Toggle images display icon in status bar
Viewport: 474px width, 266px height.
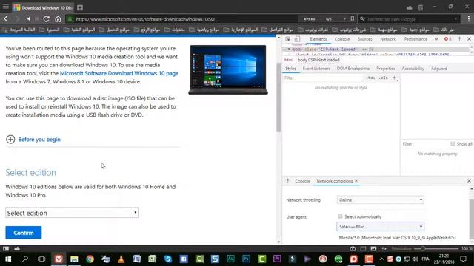tap(373, 248)
